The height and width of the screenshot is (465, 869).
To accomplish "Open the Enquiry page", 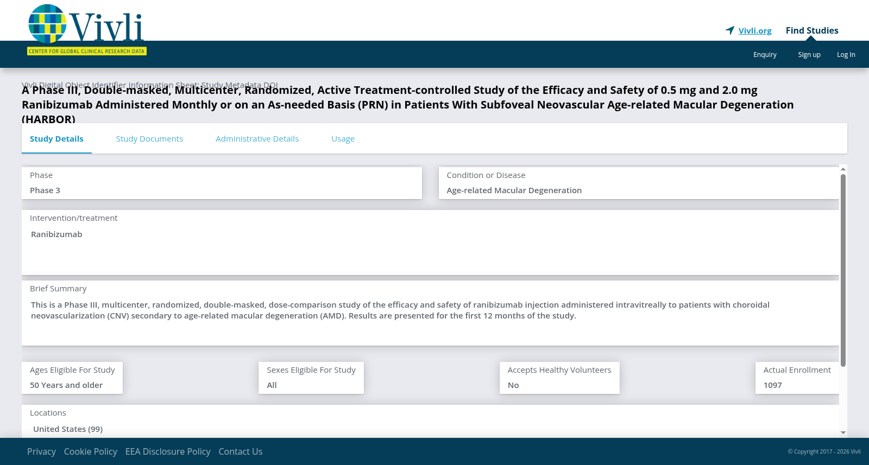I will click(765, 55).
